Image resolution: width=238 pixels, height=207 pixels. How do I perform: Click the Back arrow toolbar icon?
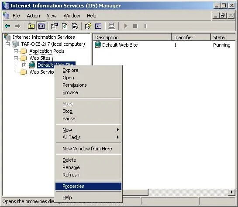(x=7, y=26)
